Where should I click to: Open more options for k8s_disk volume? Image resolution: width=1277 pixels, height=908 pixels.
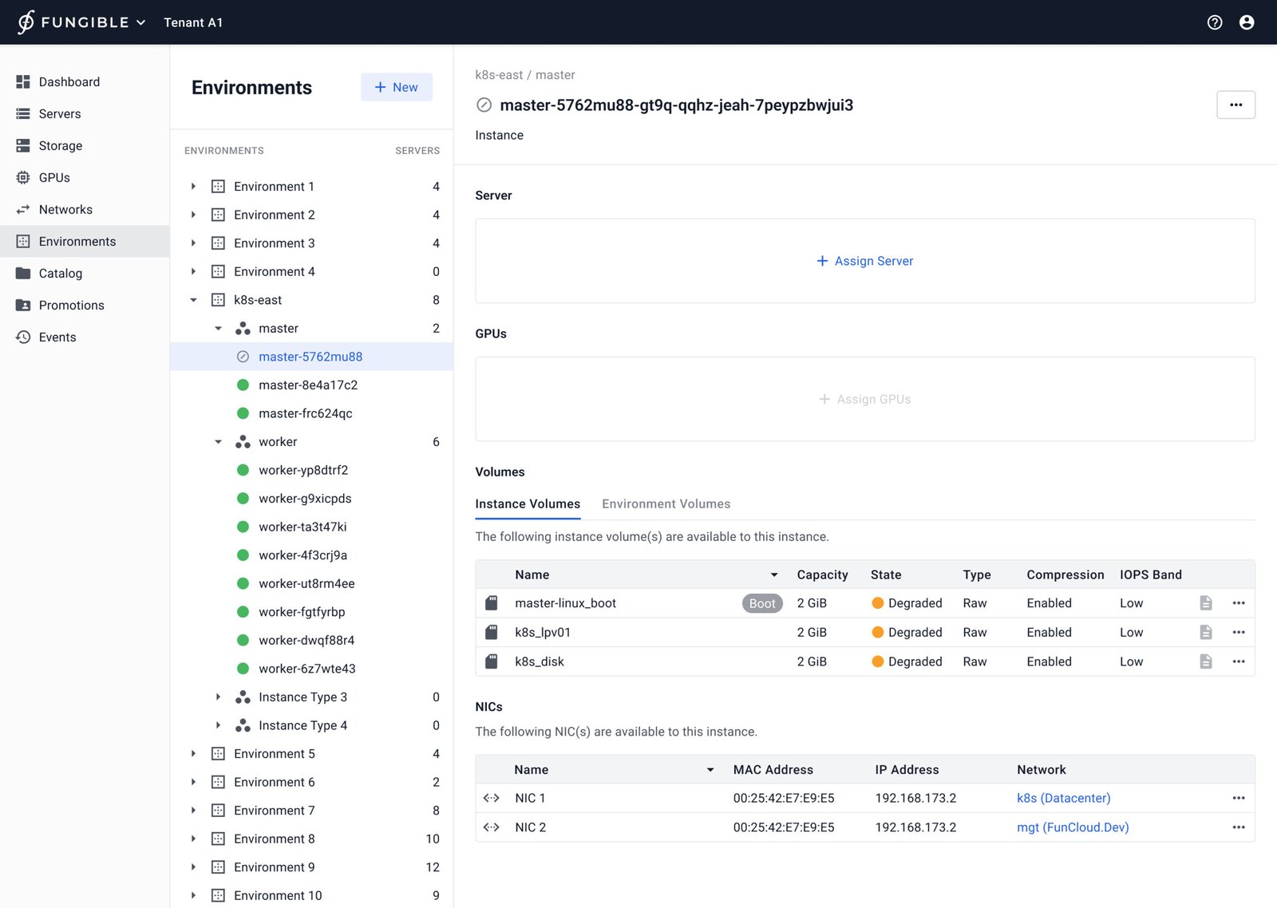pyautogui.click(x=1238, y=661)
